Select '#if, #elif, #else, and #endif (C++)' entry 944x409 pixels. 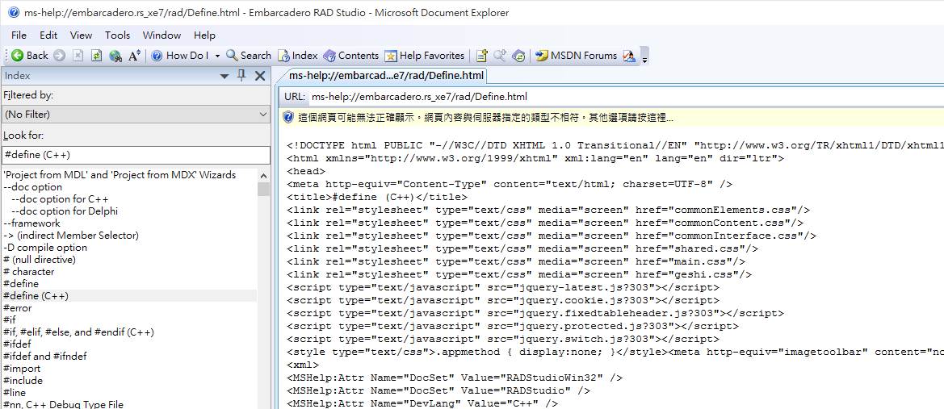79,332
